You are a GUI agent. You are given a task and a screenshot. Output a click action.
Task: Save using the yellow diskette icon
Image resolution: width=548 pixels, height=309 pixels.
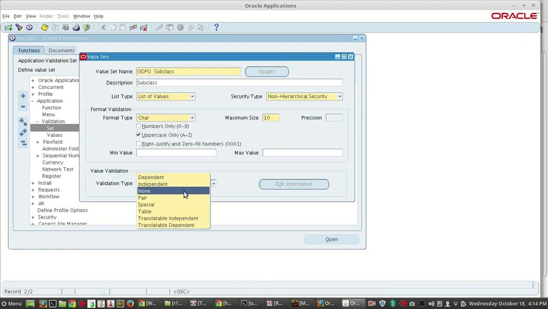tap(45, 27)
